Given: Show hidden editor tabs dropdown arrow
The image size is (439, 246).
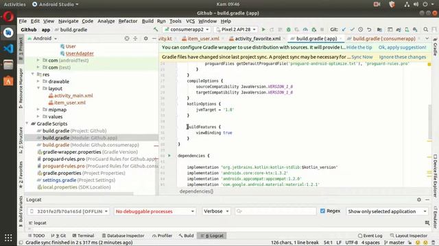Looking at the screenshot, I should tap(427, 38).
